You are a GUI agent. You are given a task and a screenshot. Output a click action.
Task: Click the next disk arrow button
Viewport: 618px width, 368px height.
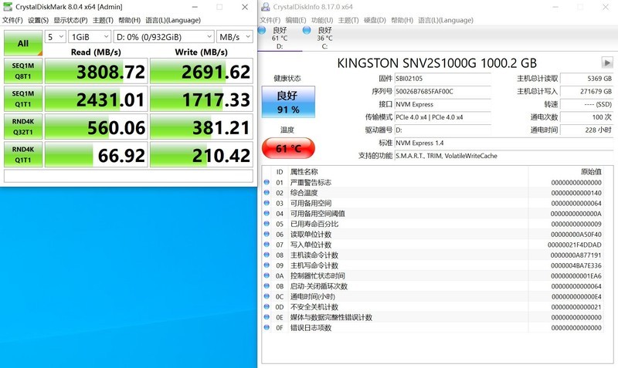(x=607, y=62)
